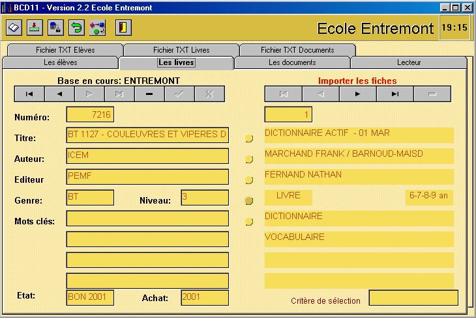Click the open book icon in toolbar

tap(14, 27)
